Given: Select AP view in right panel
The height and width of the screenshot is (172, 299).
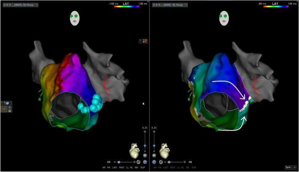Looking at the screenshot, I should point(156,167).
